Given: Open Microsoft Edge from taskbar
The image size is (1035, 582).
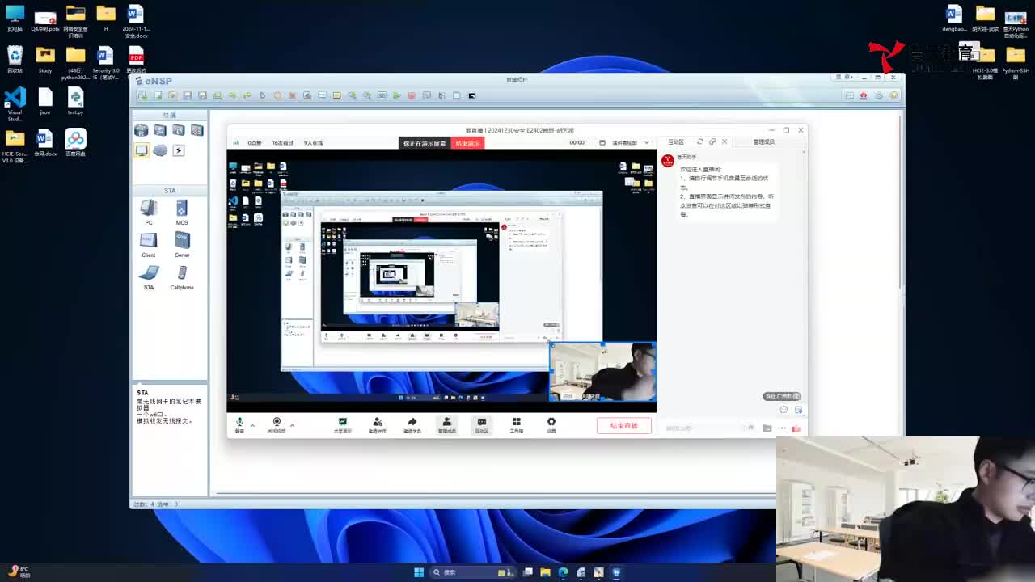Looking at the screenshot, I should [564, 572].
